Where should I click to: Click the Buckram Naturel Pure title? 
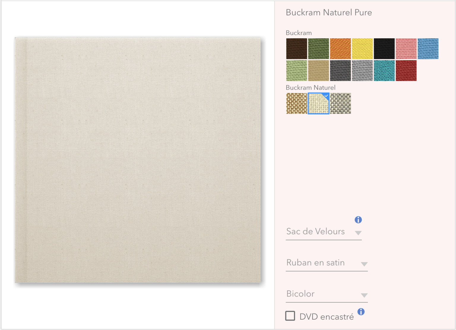(329, 12)
